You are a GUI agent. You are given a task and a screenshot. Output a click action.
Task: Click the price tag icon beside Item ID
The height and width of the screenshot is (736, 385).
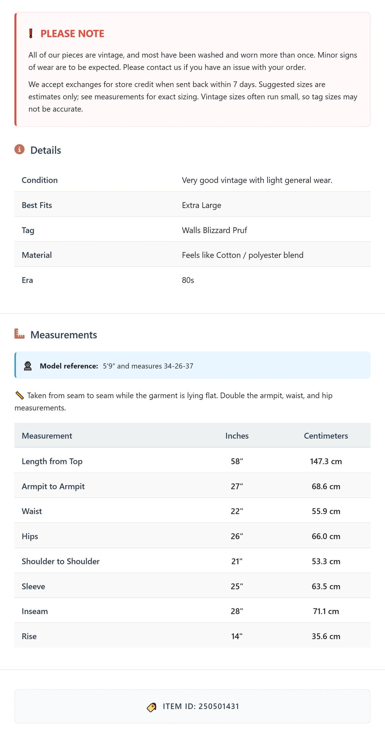152,707
